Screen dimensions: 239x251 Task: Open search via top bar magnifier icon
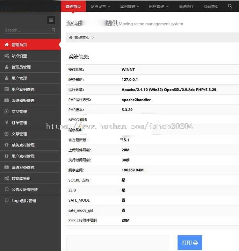230,6
